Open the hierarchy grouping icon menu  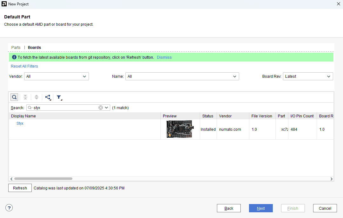[x=48, y=97]
